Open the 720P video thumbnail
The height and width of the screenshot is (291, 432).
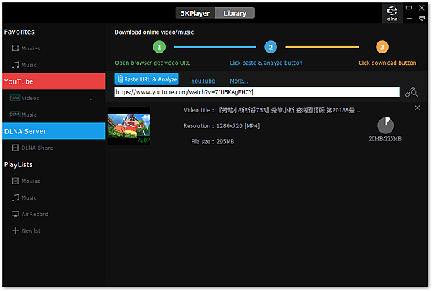point(129,125)
